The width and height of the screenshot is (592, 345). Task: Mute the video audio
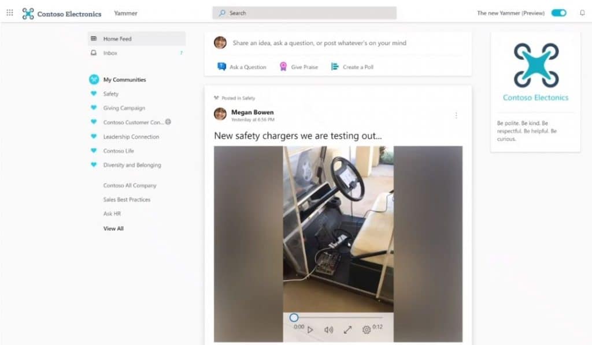point(328,329)
